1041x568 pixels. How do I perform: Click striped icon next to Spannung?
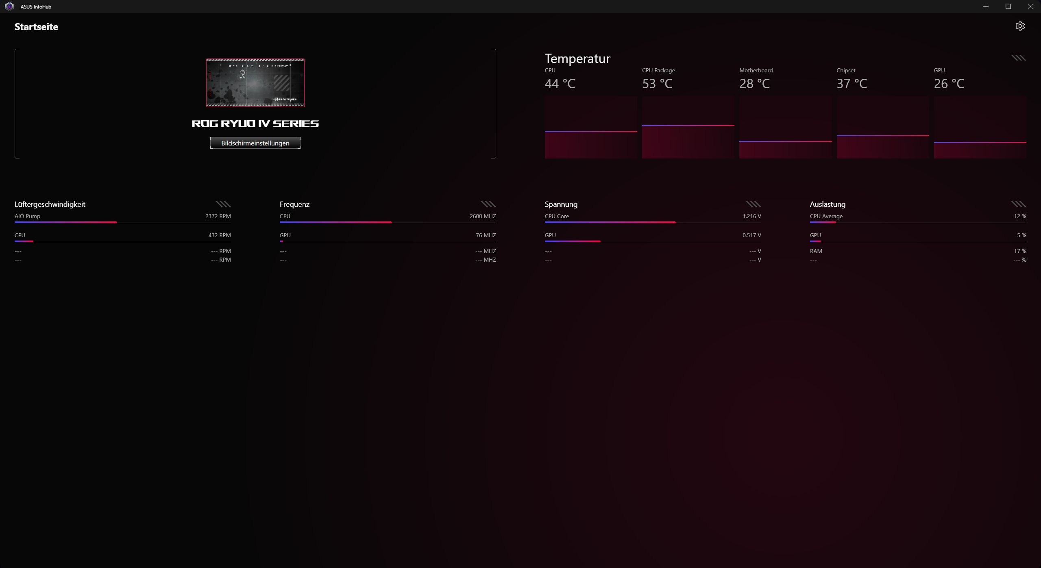tap(753, 204)
